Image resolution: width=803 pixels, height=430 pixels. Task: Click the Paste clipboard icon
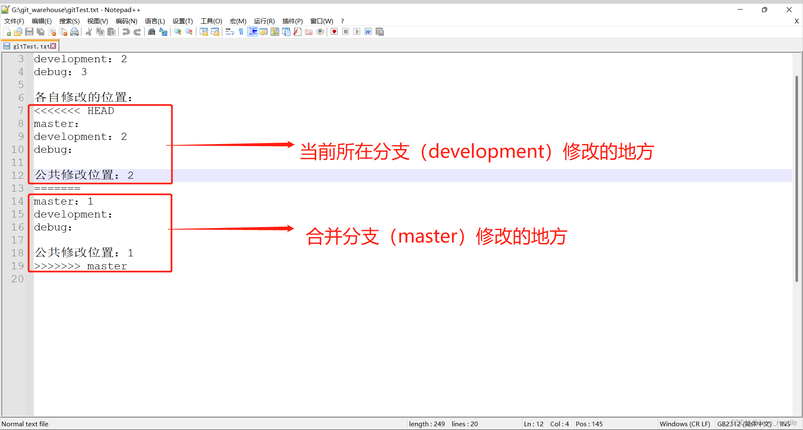tap(112, 32)
